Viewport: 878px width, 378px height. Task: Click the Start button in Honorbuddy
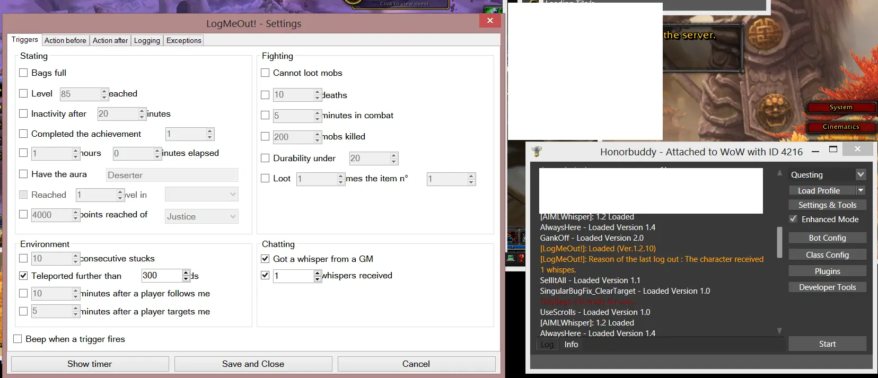827,344
